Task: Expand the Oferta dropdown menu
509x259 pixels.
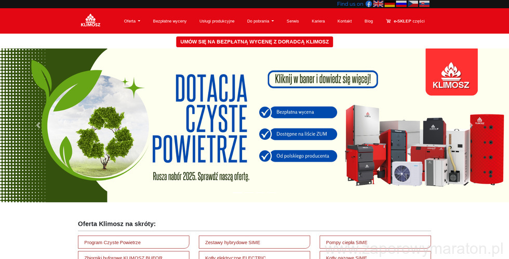Action: (132, 21)
